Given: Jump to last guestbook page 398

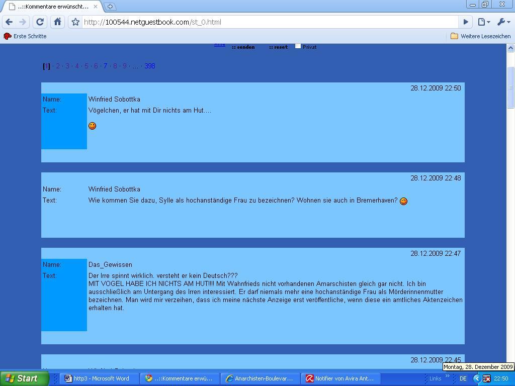Looking at the screenshot, I should tap(150, 66).
